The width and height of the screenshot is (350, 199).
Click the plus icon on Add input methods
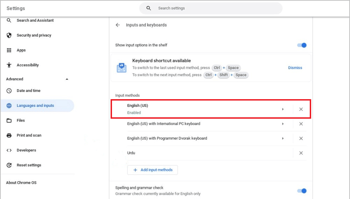pos(135,170)
